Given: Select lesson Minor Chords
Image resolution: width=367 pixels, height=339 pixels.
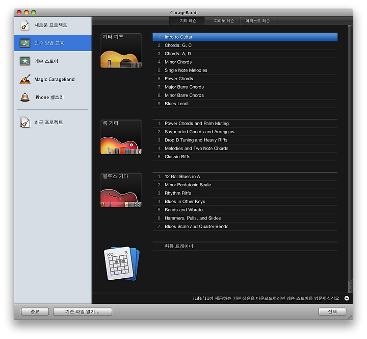Looking at the screenshot, I should click(245, 62).
